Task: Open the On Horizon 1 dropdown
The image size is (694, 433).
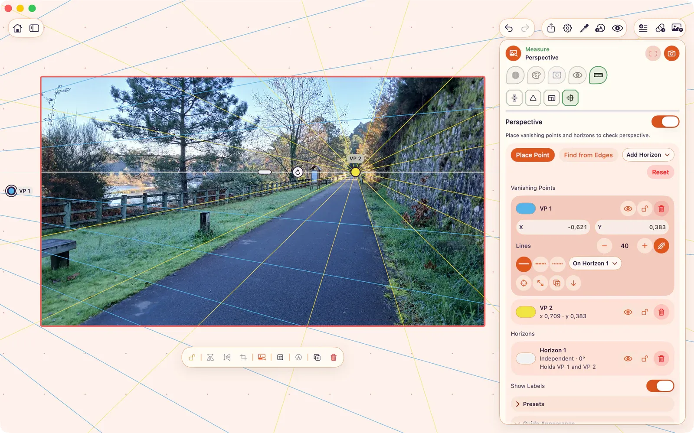Action: pos(595,264)
